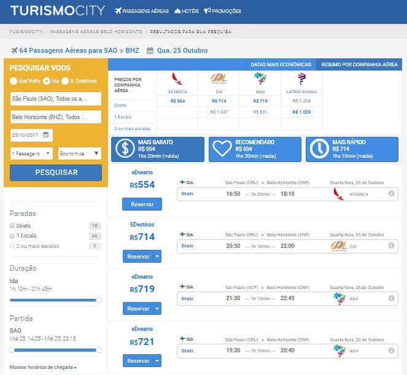Image resolution: width=407 pixels, height=375 pixels.
Task: Open info icon on the 21:30 Azul flight
Action: coord(391,298)
